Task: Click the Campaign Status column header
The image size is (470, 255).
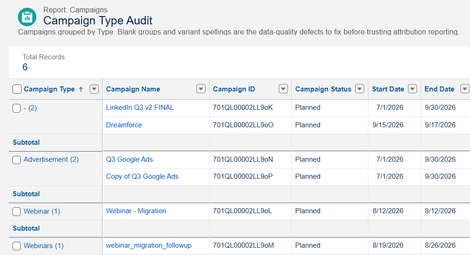Action: [323, 89]
